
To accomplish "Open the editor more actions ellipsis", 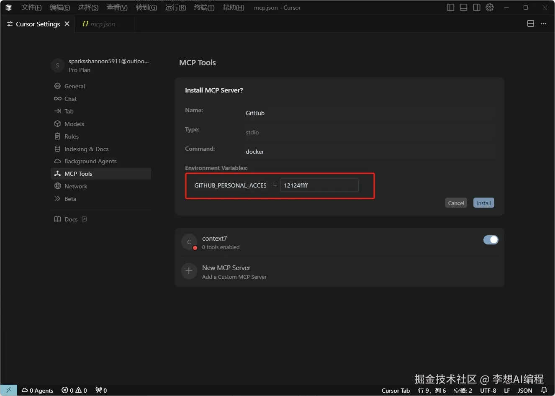I will [543, 24].
